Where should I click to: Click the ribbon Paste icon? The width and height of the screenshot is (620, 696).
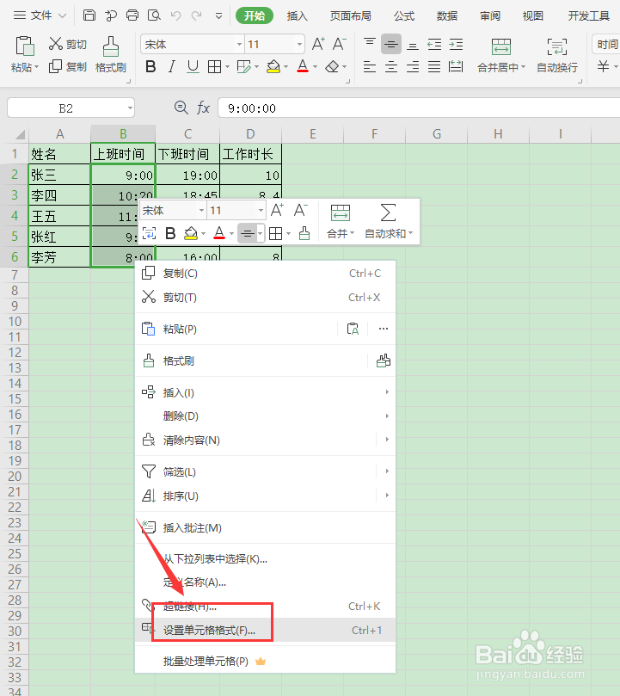click(25, 46)
